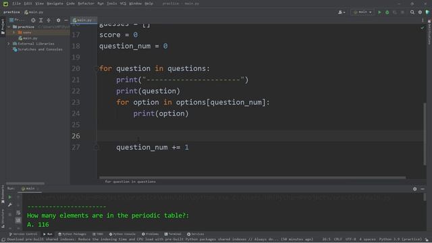Open Services tool window button
432x243 pixels.
(196, 234)
